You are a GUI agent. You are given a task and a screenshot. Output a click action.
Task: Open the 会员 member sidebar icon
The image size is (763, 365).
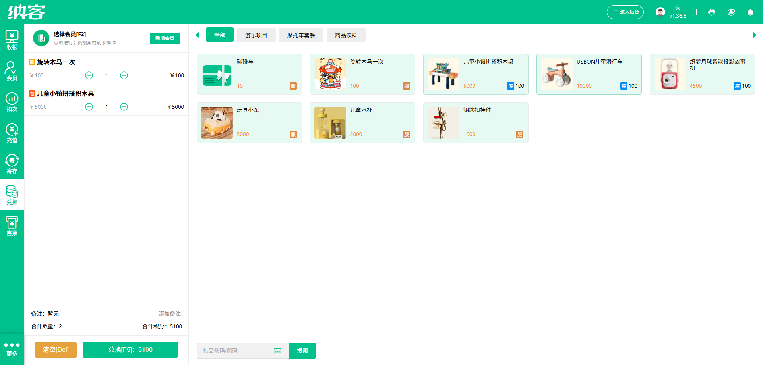pyautogui.click(x=12, y=71)
